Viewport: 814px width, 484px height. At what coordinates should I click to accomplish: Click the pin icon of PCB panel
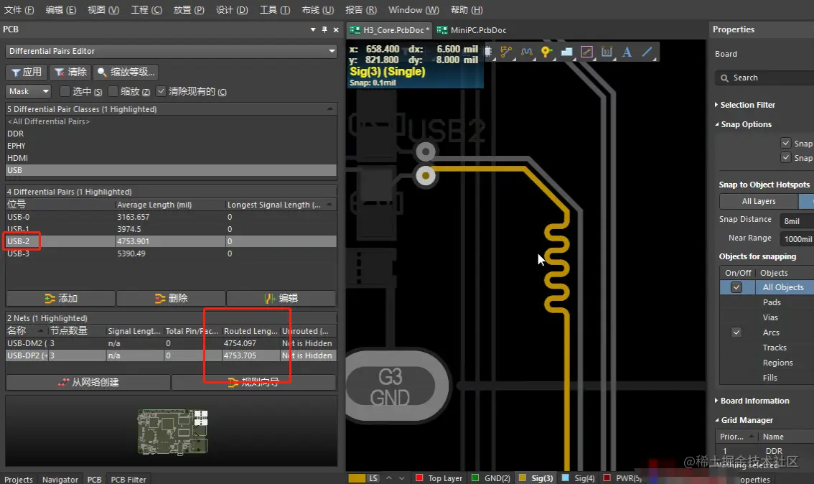coord(324,29)
